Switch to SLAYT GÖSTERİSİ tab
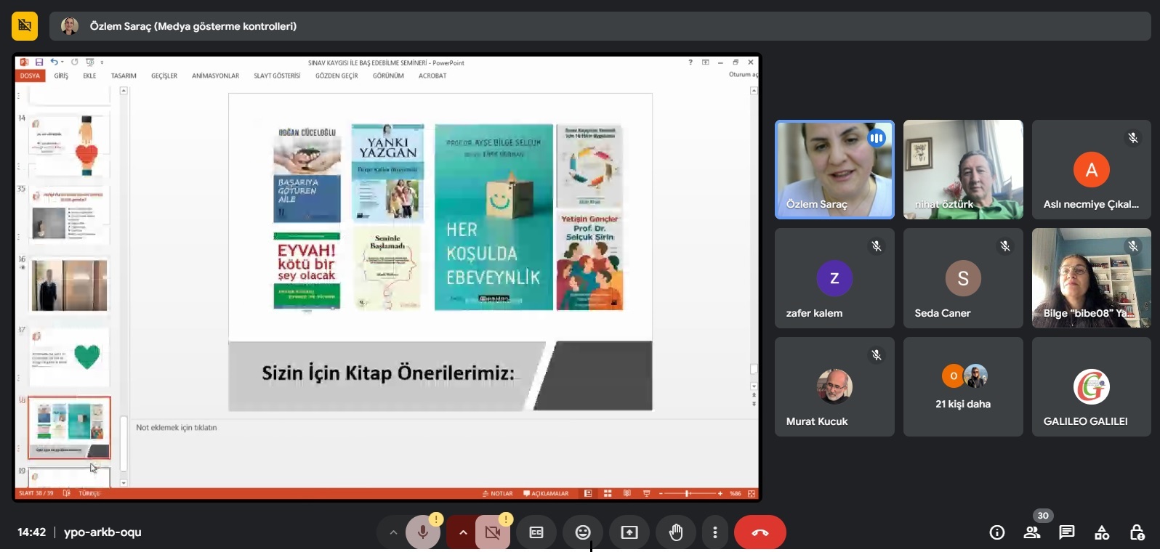The image size is (1160, 552). coord(277,76)
